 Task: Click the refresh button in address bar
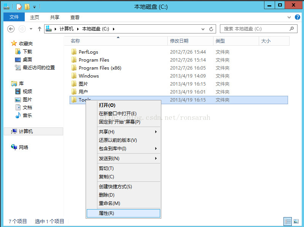[211, 29]
